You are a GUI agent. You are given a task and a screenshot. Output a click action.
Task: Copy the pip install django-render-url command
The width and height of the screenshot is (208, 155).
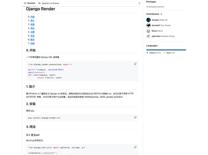click(135, 117)
